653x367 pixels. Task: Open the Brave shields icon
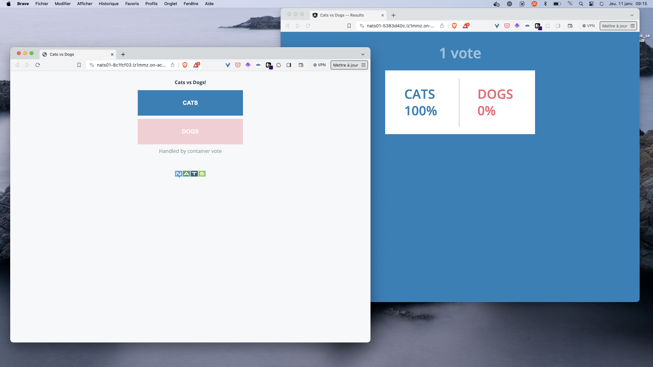pyautogui.click(x=185, y=65)
